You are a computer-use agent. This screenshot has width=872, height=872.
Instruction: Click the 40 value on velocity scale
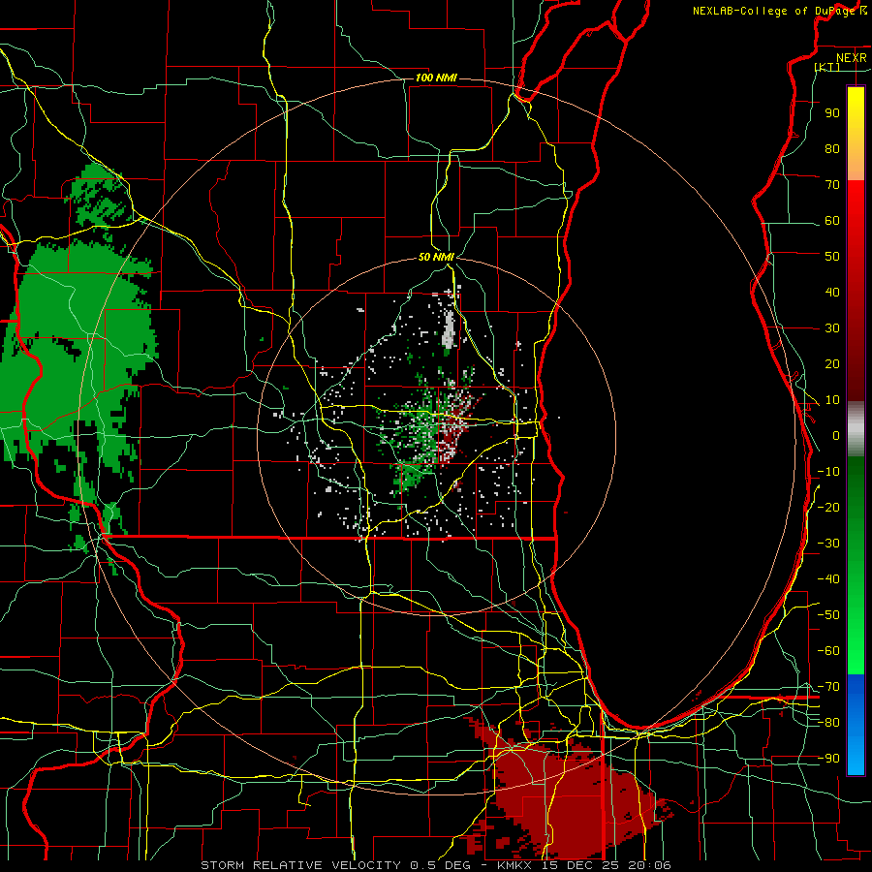pos(832,292)
